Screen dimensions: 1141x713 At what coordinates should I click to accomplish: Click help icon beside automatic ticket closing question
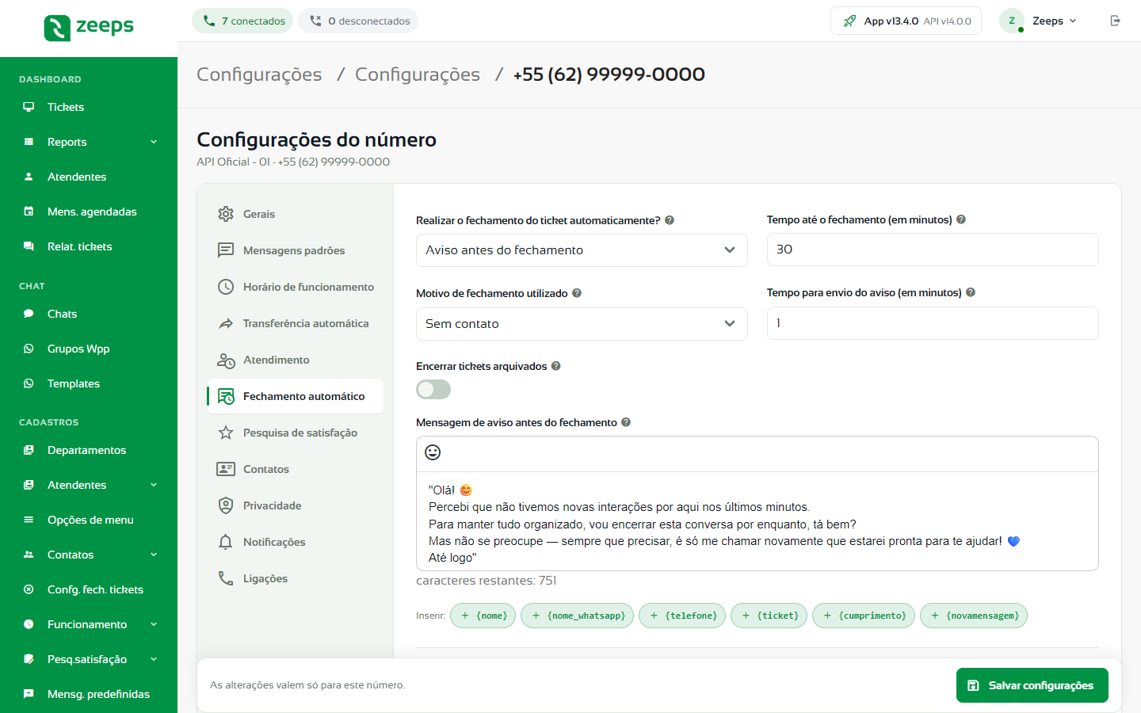click(x=670, y=220)
